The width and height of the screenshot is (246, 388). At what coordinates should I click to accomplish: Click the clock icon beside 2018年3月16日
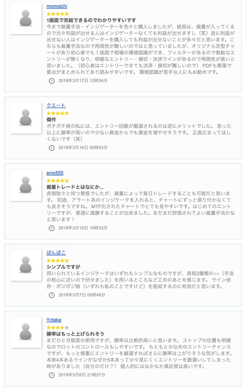pos(52,148)
